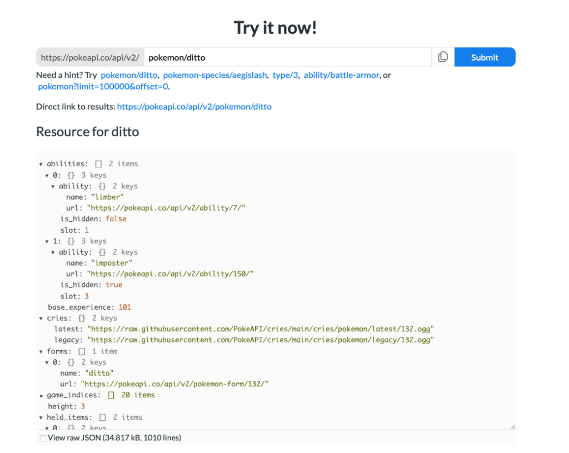569x453 pixels.
Task: Open the pokemon?limit=100000&offset=0 hint link
Action: point(103,87)
